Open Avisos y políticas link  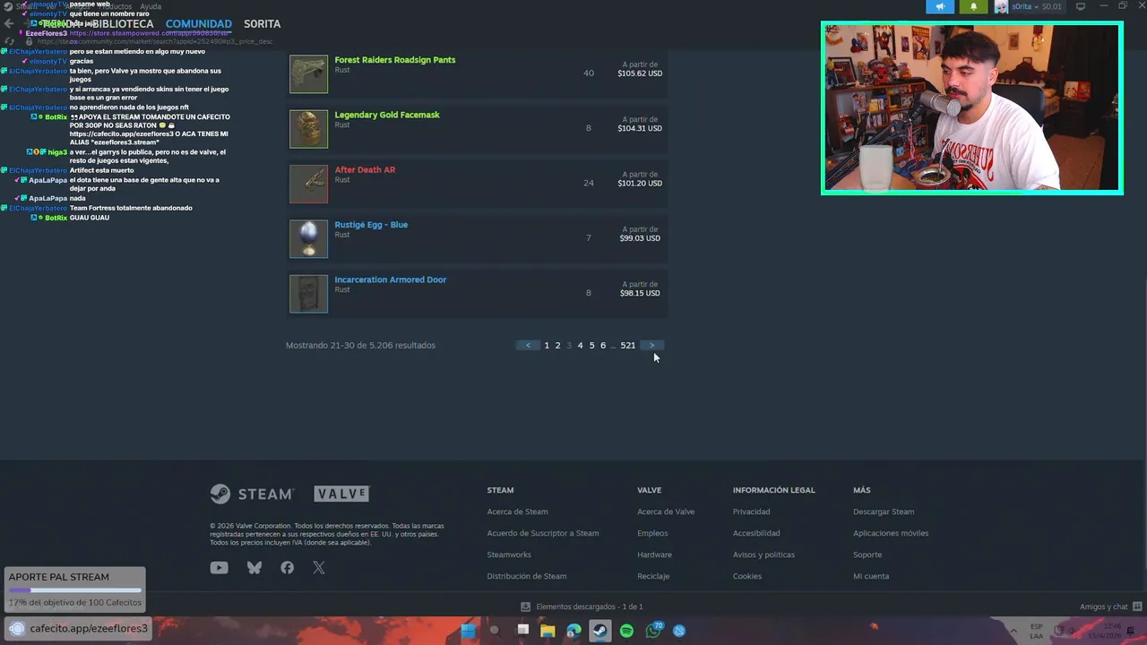(763, 555)
